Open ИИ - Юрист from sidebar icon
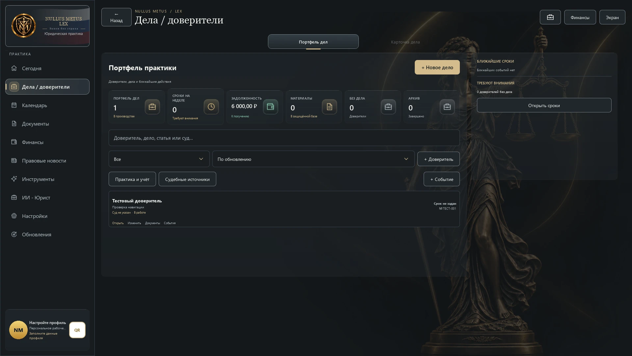The height and width of the screenshot is (356, 632). (x=14, y=197)
